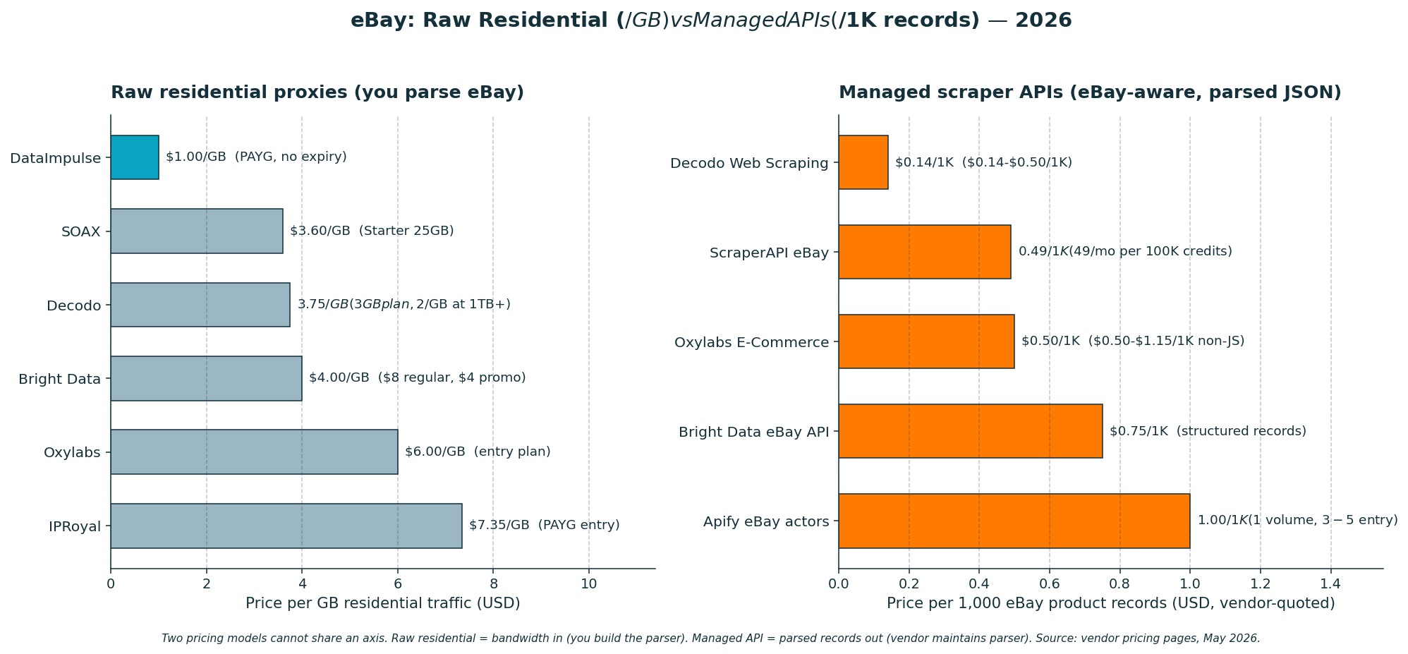Click 'Managed scraper APIs' chart heading
This screenshot has width=1408, height=654.
tap(1090, 92)
